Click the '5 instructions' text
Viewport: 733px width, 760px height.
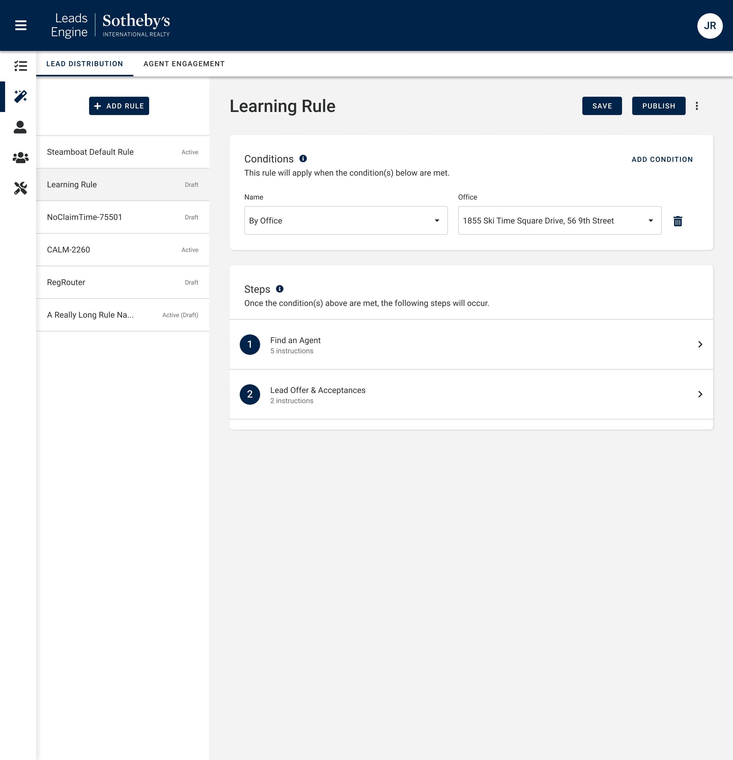click(x=292, y=351)
